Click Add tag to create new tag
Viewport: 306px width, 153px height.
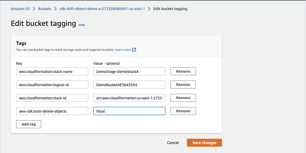[x=29, y=124]
